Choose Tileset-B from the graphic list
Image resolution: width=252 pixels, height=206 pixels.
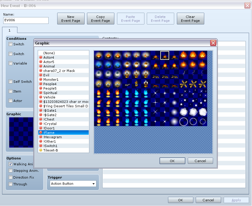63,150
